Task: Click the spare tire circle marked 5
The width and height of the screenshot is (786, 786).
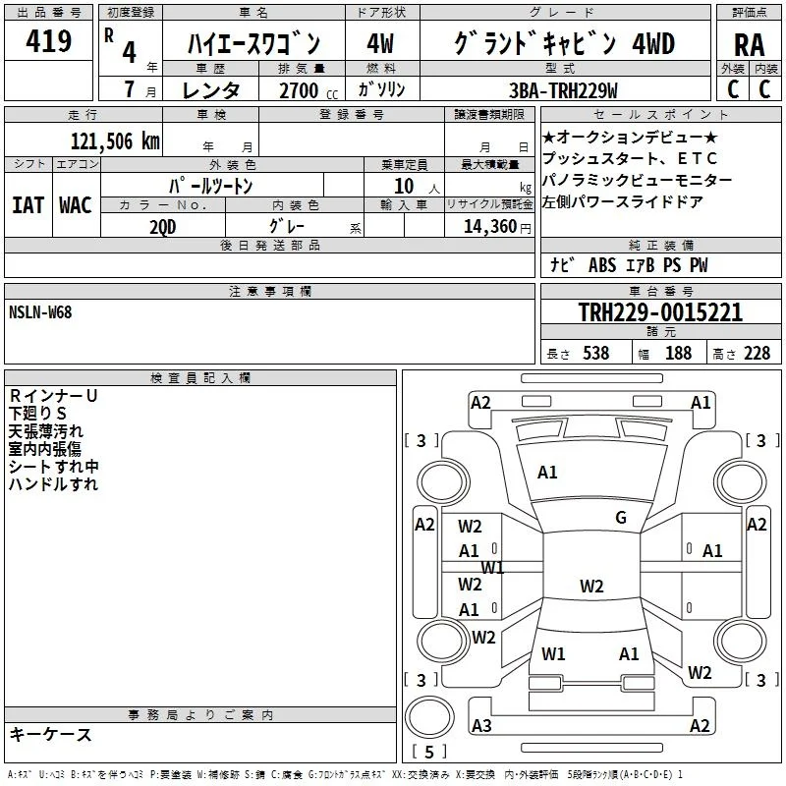Action: tap(429, 717)
